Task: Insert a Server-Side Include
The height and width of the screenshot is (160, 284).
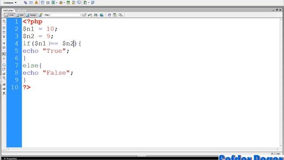Action: [x=74, y=3]
